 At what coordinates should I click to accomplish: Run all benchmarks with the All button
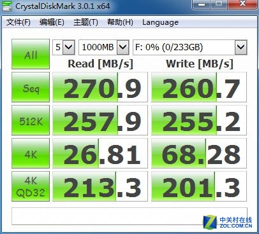click(31, 54)
